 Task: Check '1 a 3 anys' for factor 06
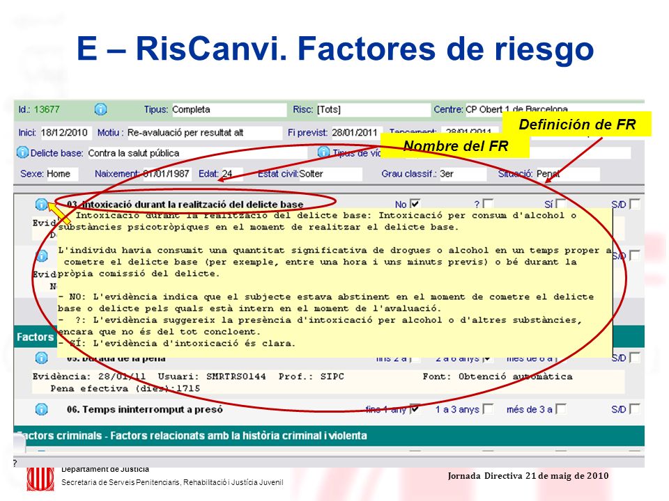[488, 409]
